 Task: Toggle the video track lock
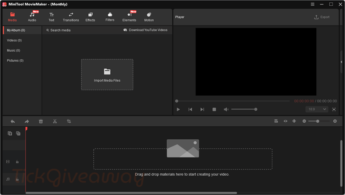[17, 162]
